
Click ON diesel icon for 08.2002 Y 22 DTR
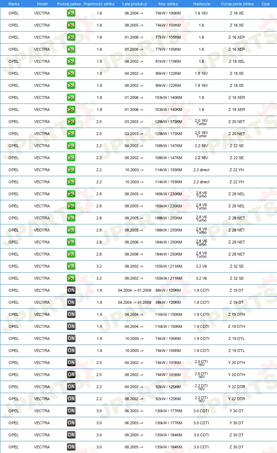coord(71,399)
